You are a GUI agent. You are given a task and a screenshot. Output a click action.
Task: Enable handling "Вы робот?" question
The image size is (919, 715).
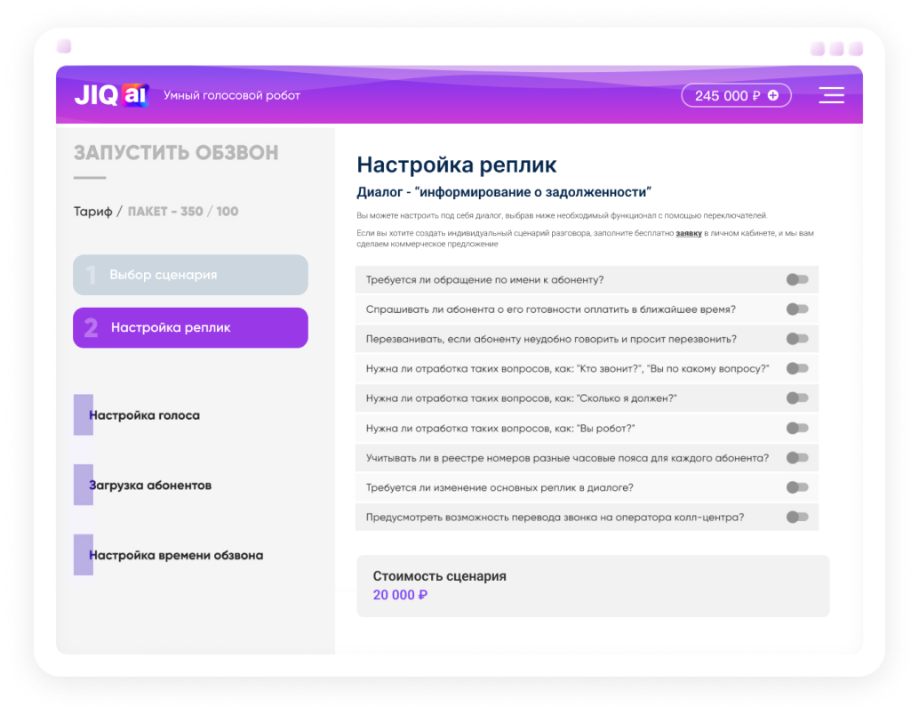797,428
